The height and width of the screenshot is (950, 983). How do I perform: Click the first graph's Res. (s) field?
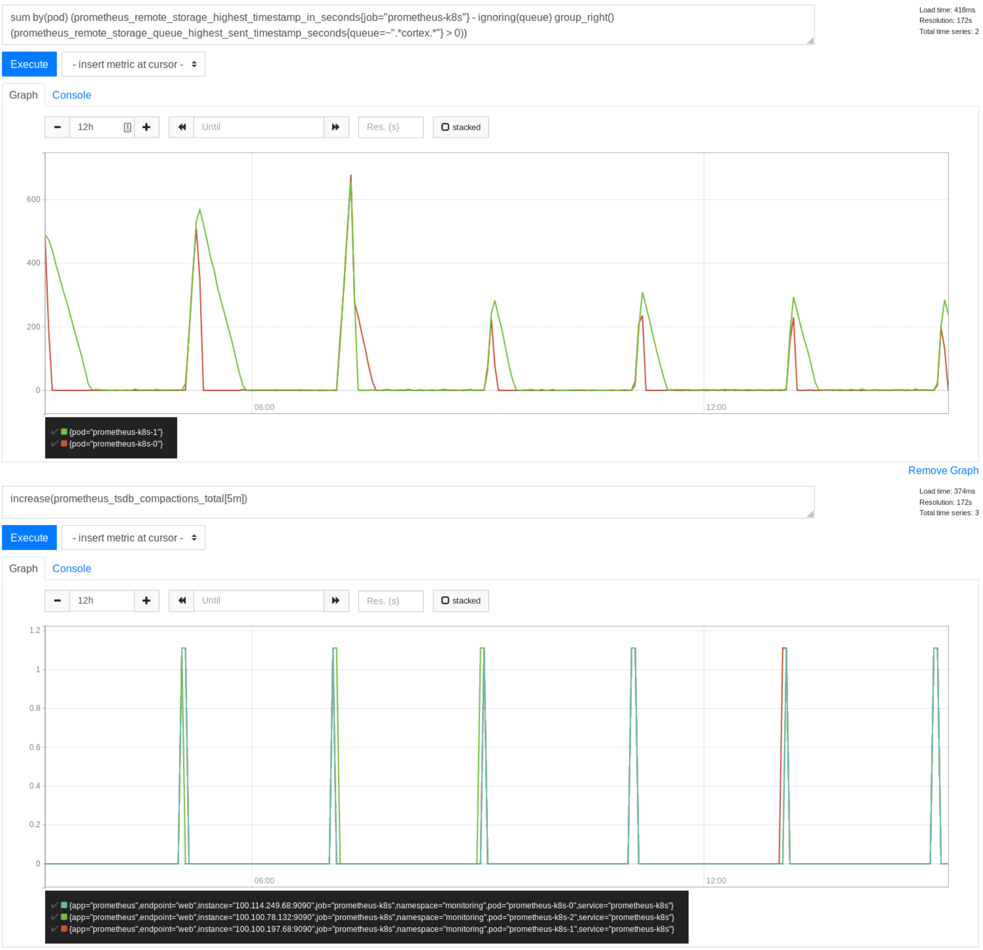(391, 127)
